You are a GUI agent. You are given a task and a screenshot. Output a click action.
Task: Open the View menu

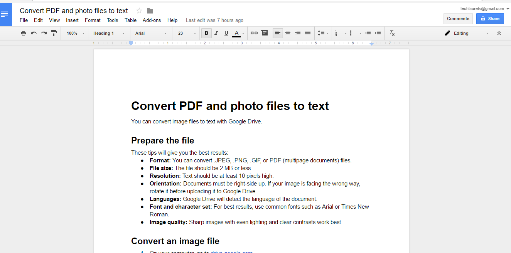(54, 20)
